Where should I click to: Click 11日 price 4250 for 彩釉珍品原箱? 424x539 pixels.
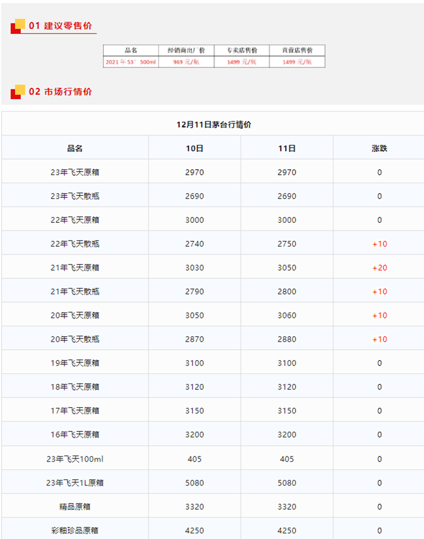(x=287, y=531)
